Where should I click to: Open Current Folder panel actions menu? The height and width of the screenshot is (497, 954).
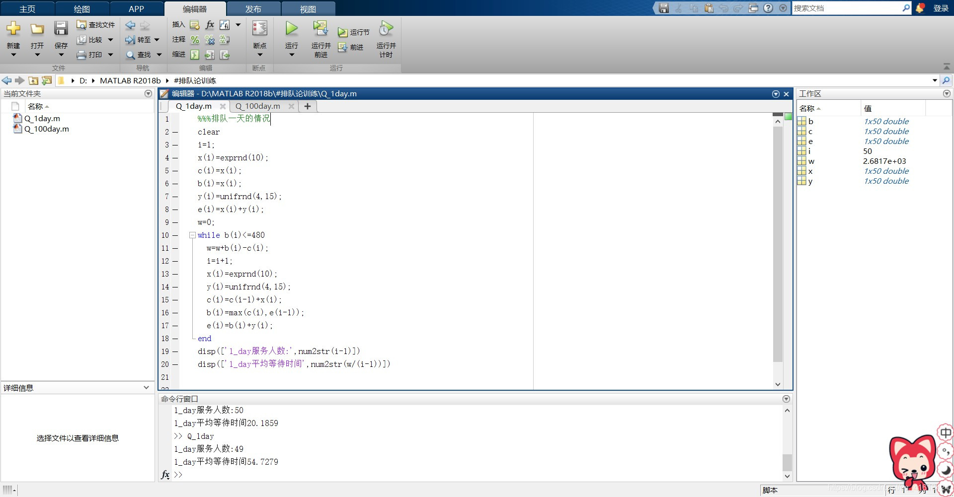148,93
